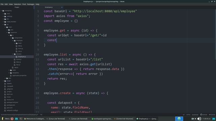Image resolution: width=216 pixels, height=121 pixels.
Task: Click the static folder icon
Action: (x=11, y=70)
